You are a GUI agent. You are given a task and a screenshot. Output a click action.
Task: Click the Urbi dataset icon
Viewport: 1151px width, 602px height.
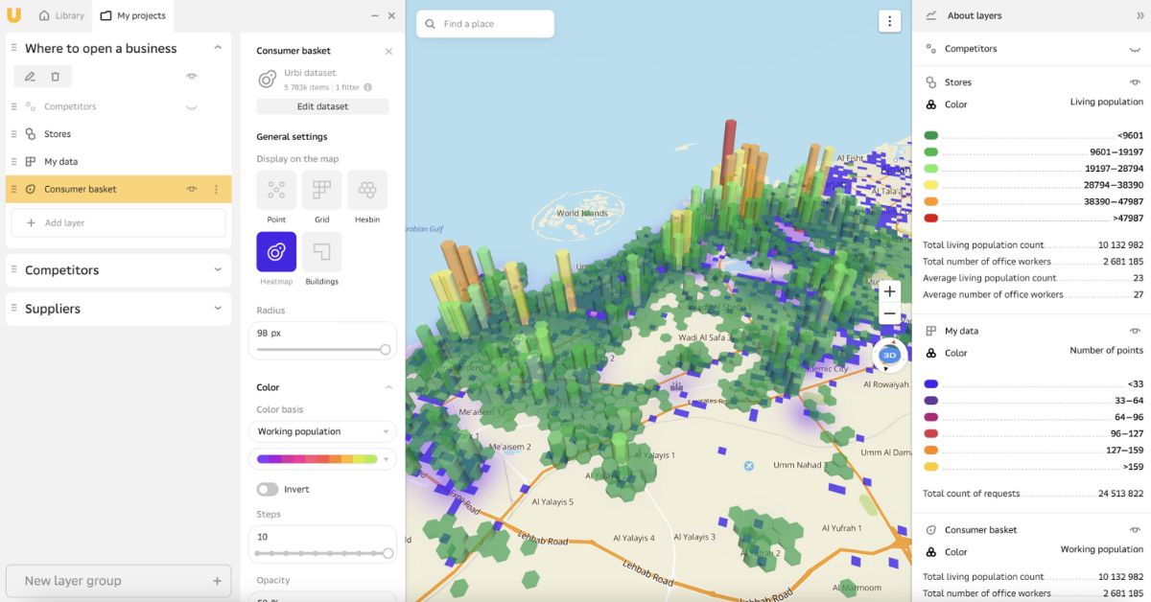click(x=268, y=80)
